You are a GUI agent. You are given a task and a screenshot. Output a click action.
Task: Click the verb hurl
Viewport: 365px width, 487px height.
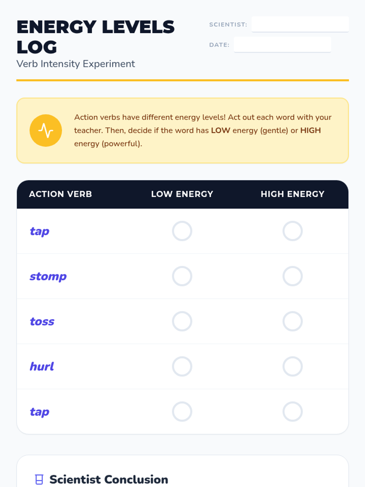(x=42, y=366)
